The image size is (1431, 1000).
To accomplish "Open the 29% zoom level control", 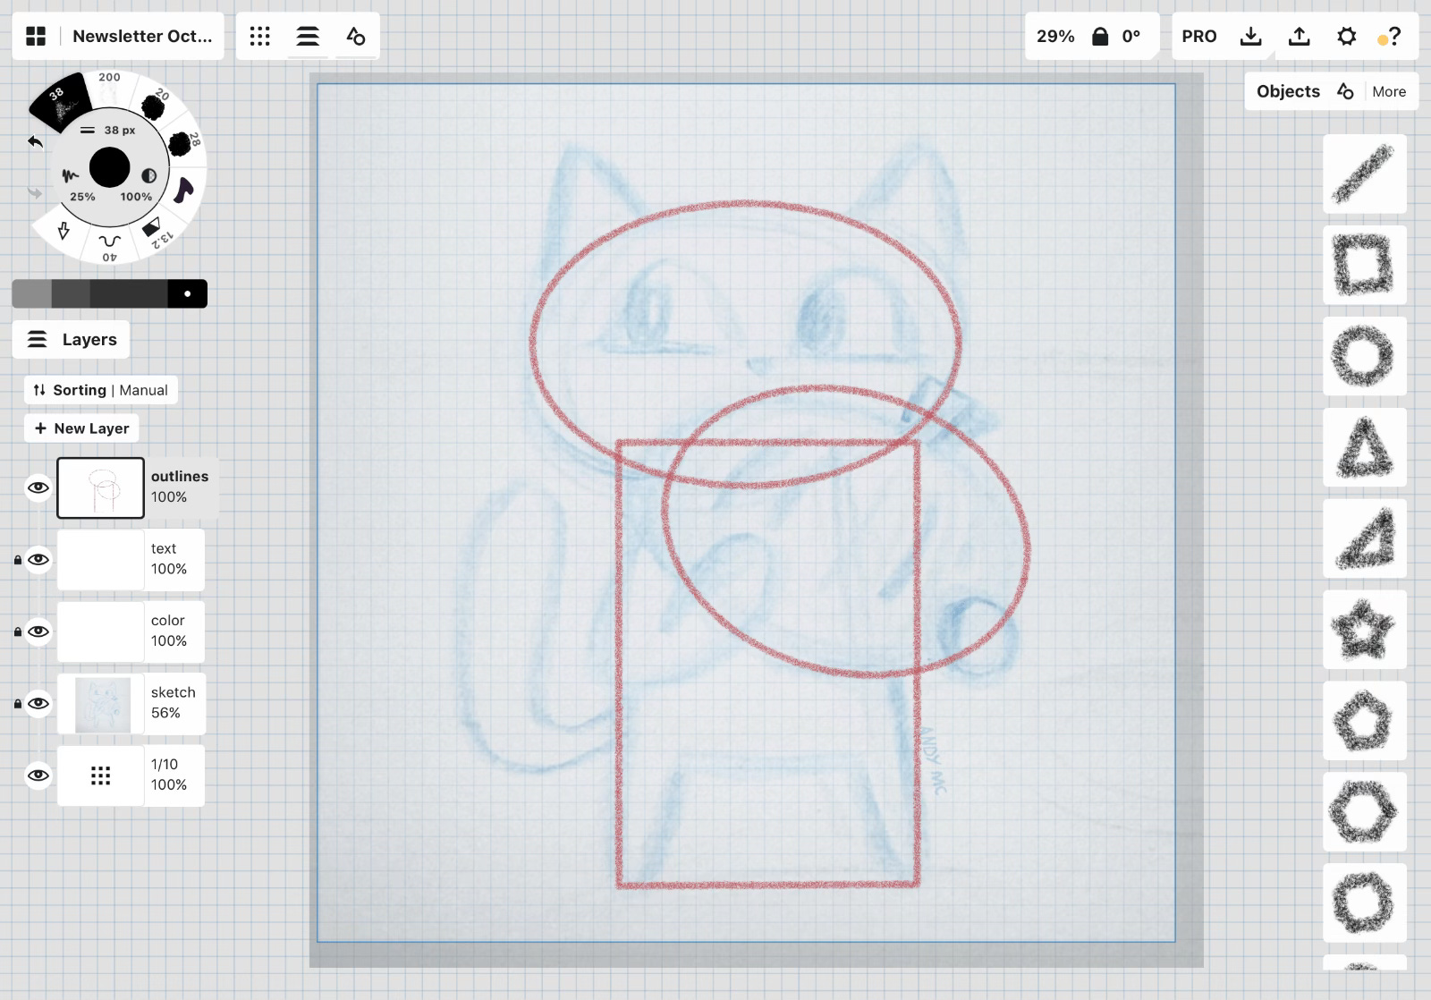I will pos(1055,36).
